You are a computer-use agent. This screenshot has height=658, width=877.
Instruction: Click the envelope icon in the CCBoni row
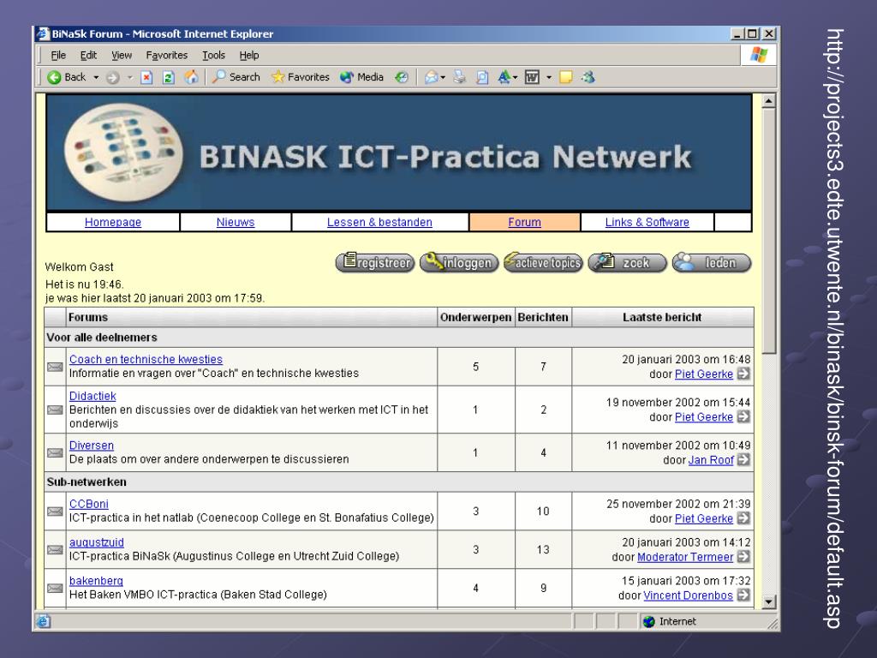(55, 511)
